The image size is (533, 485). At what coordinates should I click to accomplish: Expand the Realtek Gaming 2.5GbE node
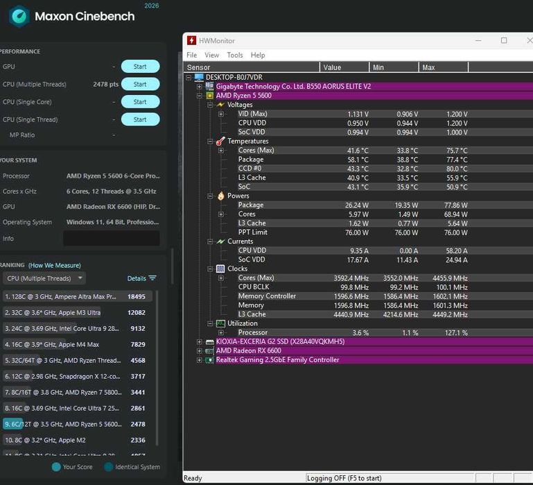pos(199,359)
